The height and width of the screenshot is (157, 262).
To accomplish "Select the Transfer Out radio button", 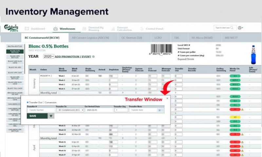I will pyautogui.click(x=28, y=102).
